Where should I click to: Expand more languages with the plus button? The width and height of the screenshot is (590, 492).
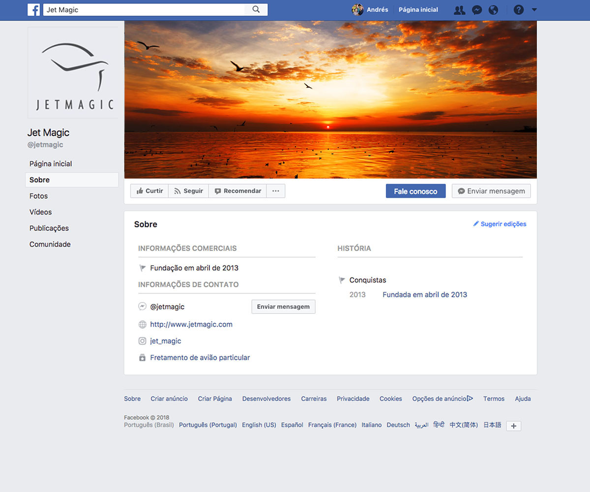(x=513, y=426)
